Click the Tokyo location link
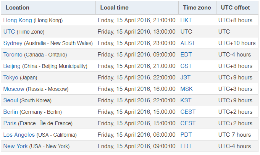Viewport: 260px width, 155px height. (x=11, y=77)
